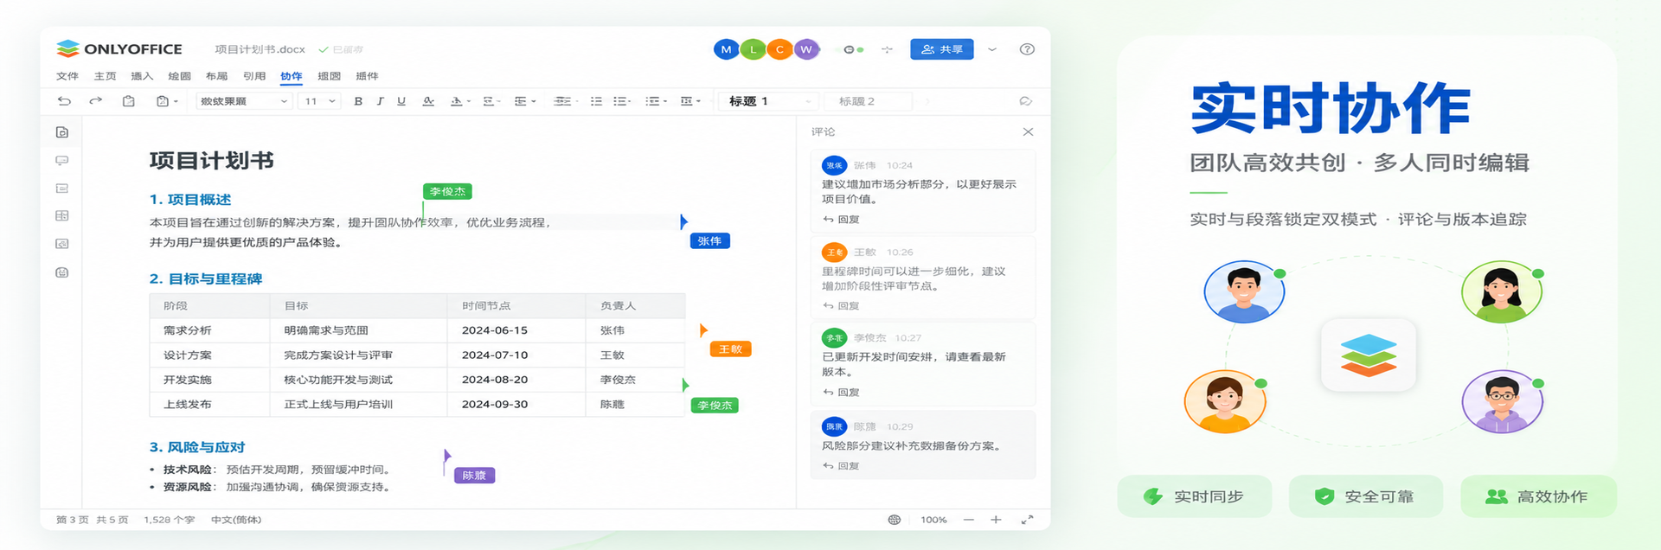
Task: Click the 安全可靠 feature badge
Action: (x=1366, y=496)
